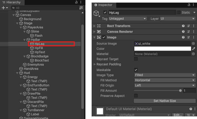
Task: Toggle HpLag GameObject active checkbox
Action: coord(105,13)
